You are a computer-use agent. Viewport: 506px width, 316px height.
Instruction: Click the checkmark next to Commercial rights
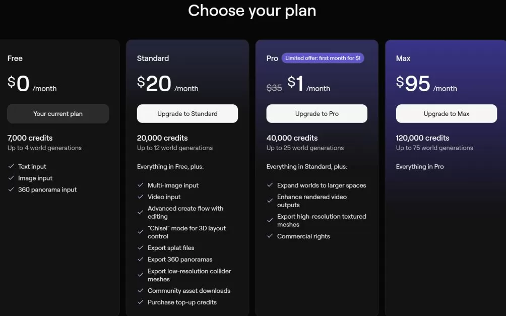270,236
